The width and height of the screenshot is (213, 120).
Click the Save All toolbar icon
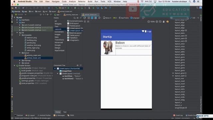pyautogui.click(x=16, y=8)
